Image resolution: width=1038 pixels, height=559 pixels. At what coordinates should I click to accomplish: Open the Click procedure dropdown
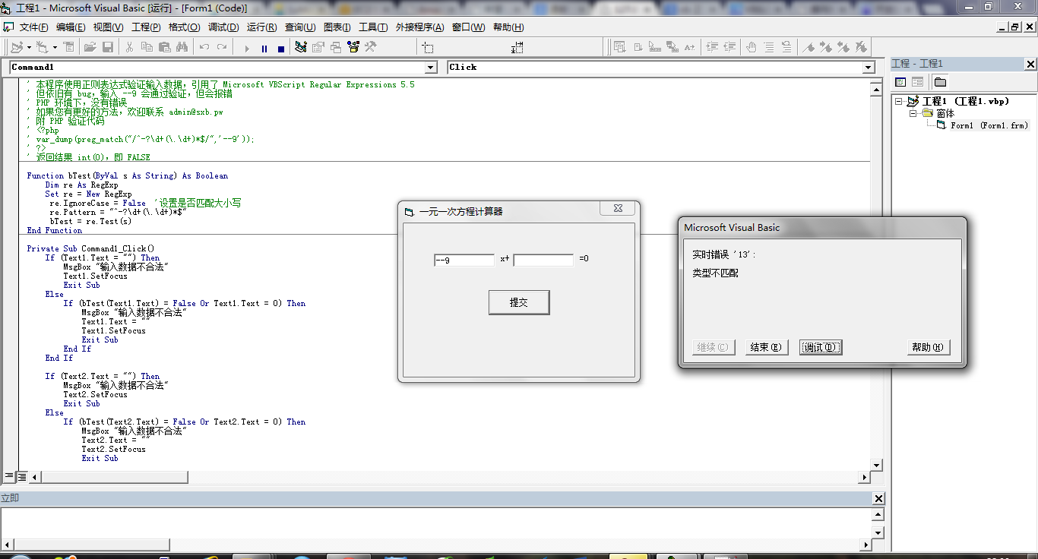click(x=869, y=68)
